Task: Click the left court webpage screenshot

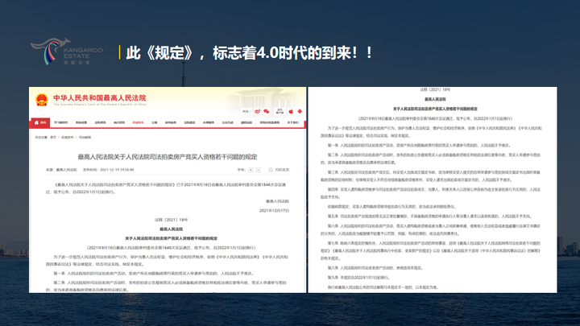Action: (168, 190)
